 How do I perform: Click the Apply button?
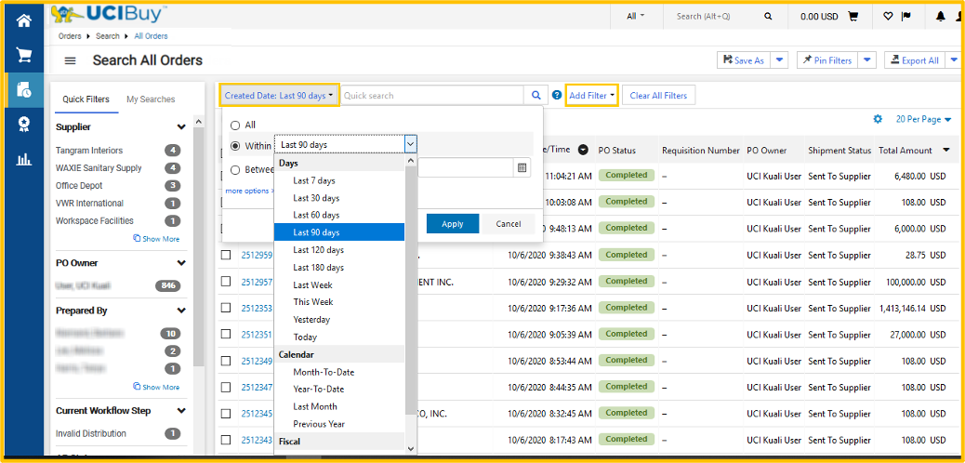453,223
